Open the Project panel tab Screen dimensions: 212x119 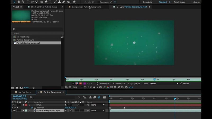coord(16,7)
